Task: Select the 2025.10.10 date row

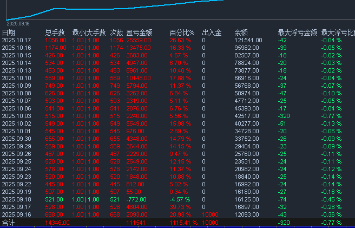Action: [17, 78]
